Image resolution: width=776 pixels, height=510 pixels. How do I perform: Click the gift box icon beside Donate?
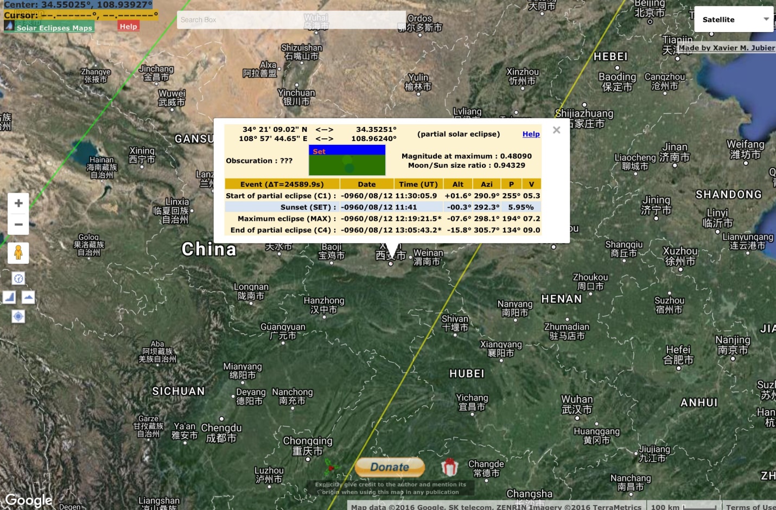tap(449, 467)
